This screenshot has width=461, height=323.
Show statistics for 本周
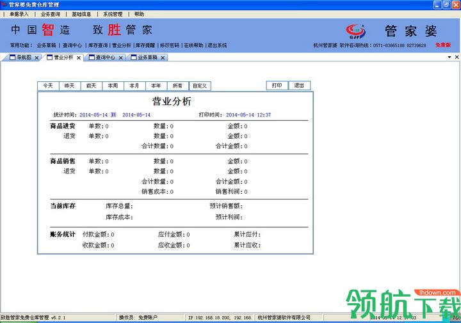(x=113, y=86)
